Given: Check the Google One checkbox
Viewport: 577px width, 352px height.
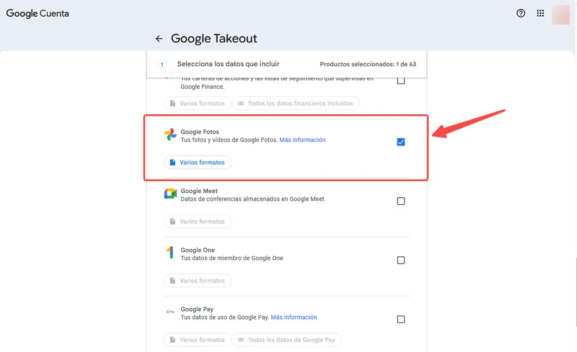Looking at the screenshot, I should (401, 260).
